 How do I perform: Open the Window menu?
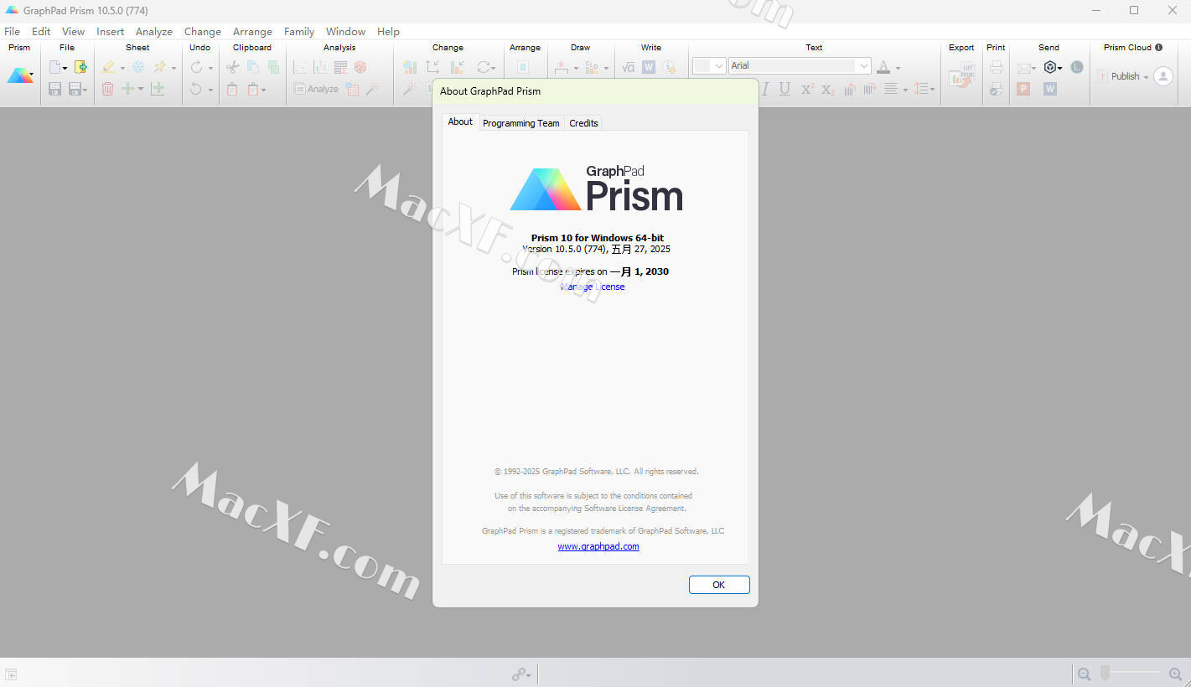(x=345, y=31)
